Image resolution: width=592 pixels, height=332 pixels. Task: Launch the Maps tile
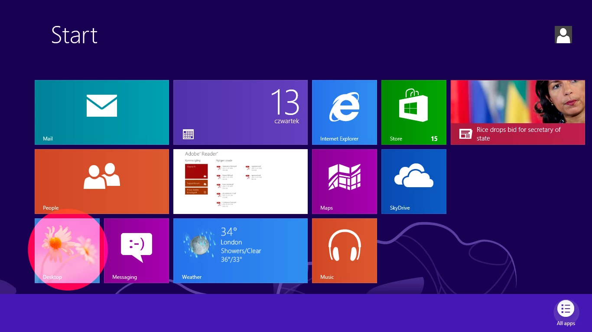[x=345, y=182]
